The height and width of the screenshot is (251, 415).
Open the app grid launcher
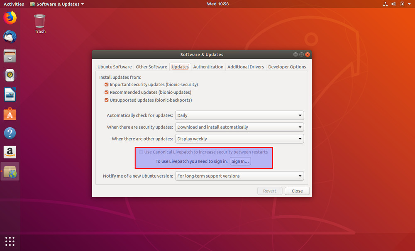10,241
